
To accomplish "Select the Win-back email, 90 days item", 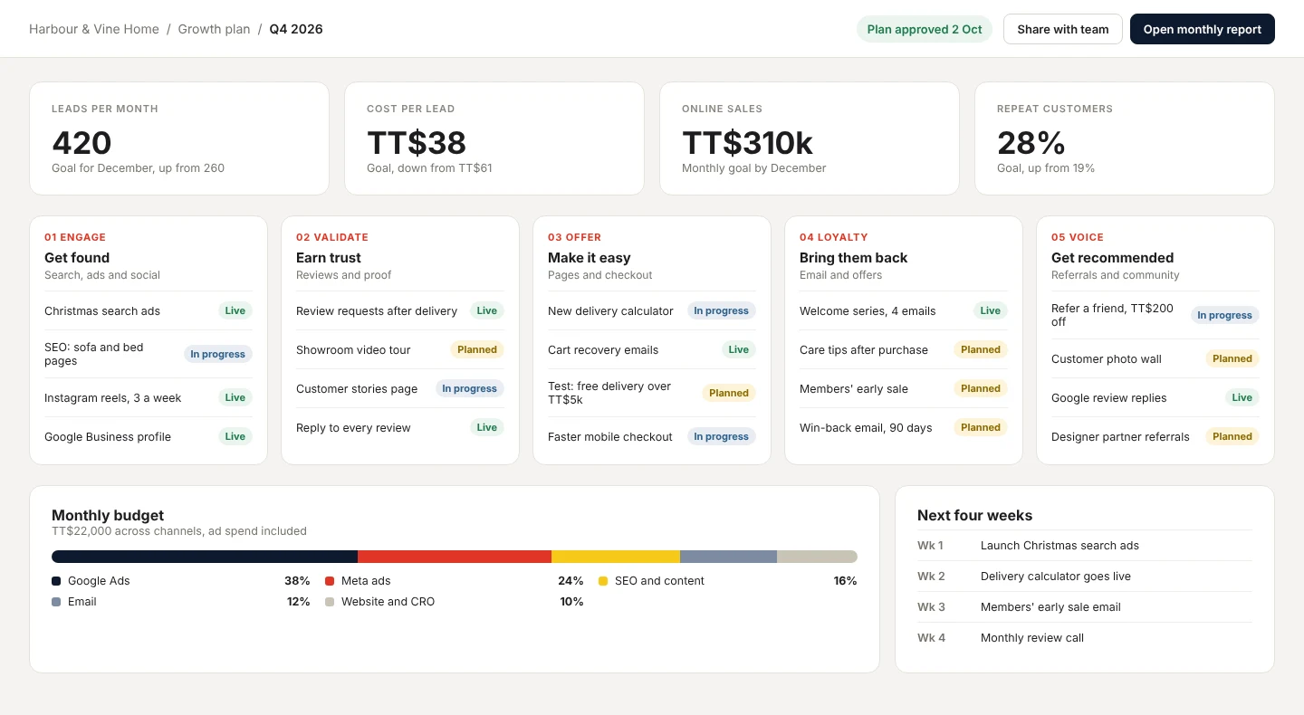I will pos(866,427).
